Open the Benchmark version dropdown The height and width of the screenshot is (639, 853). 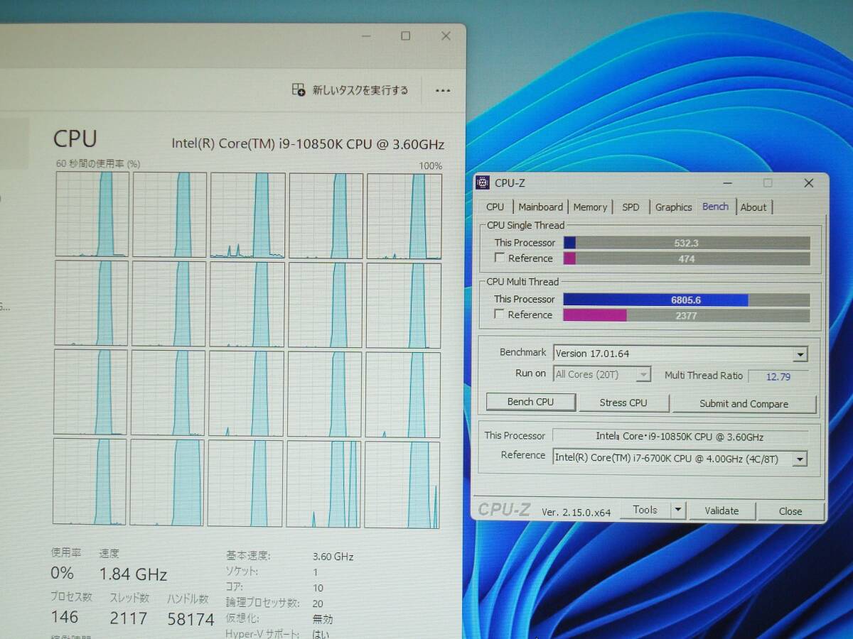(x=801, y=354)
